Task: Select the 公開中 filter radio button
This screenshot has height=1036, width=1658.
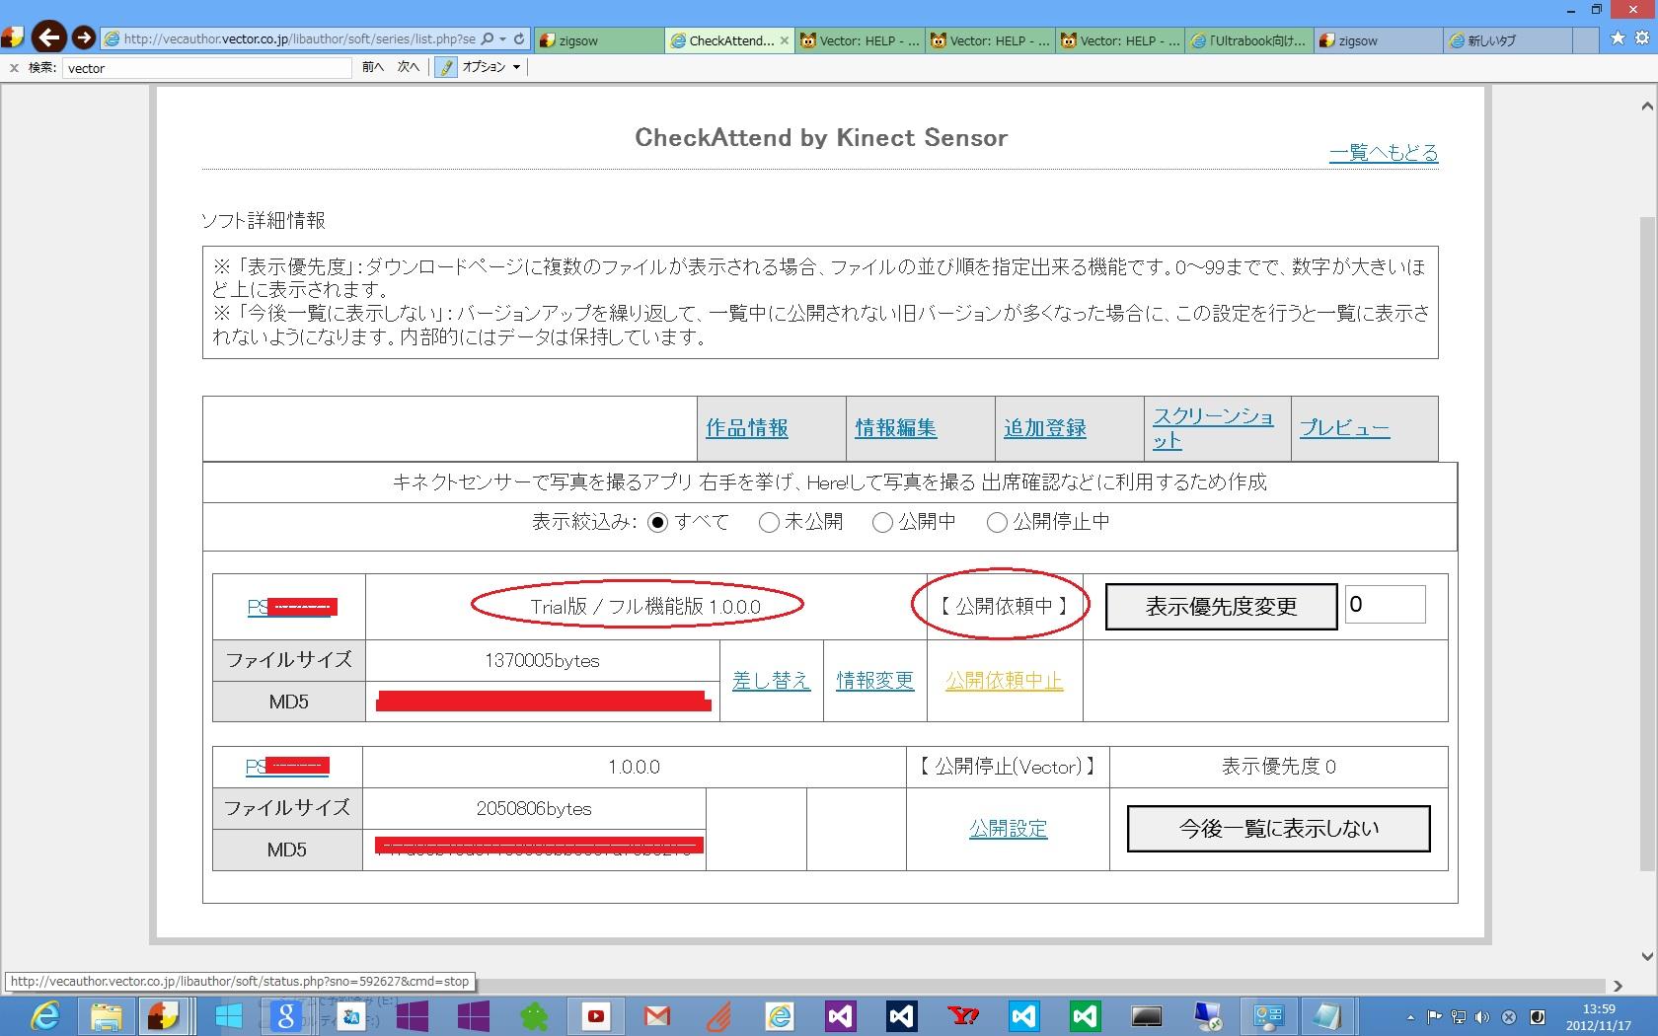Action: point(882,523)
